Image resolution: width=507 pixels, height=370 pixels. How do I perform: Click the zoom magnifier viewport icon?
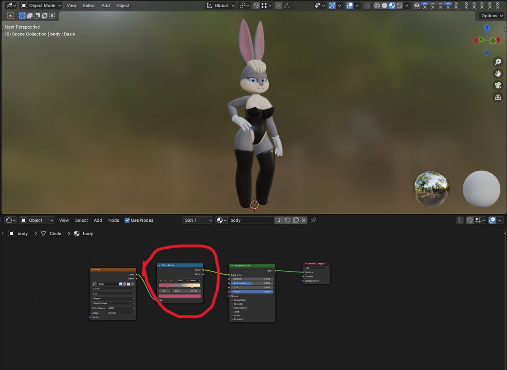click(498, 62)
